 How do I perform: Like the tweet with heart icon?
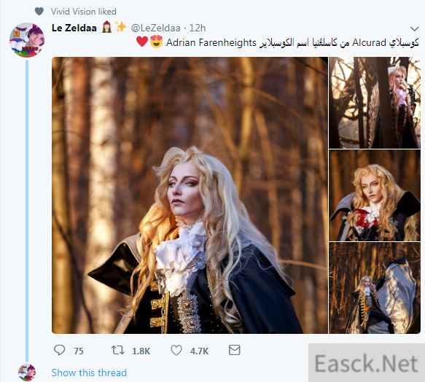176,350
